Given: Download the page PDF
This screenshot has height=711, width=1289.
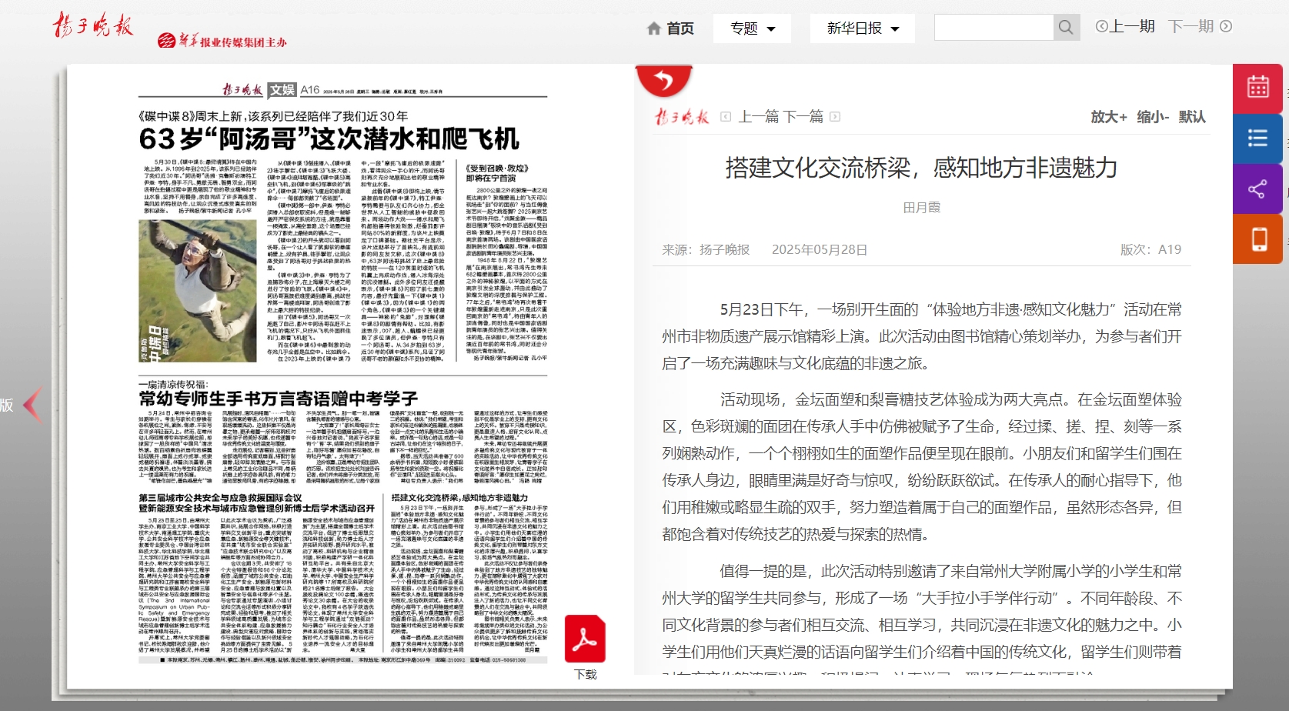Looking at the screenshot, I should (x=585, y=641).
